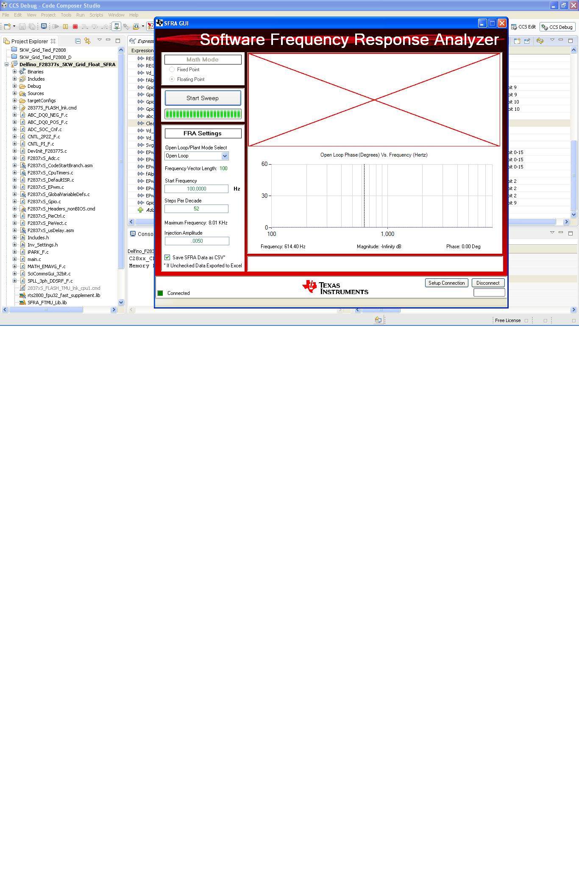Switch to the CCS Edit perspective
Image resolution: width=579 pixels, height=869 pixels.
[x=523, y=27]
